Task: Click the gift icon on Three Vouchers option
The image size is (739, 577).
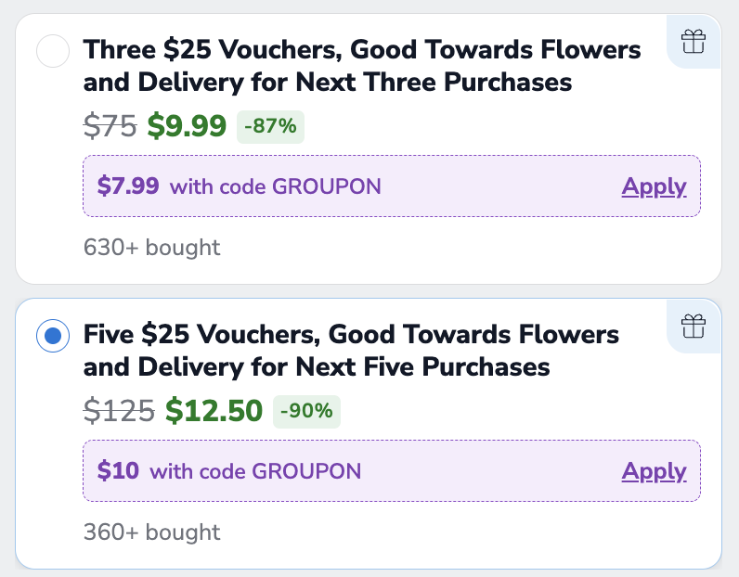Action: (x=694, y=41)
